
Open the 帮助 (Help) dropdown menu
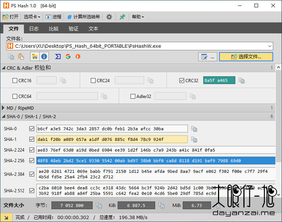(138, 17)
